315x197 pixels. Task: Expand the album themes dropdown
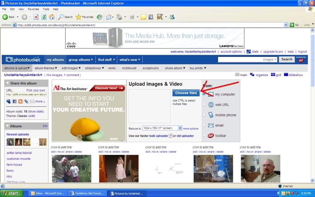(46, 68)
